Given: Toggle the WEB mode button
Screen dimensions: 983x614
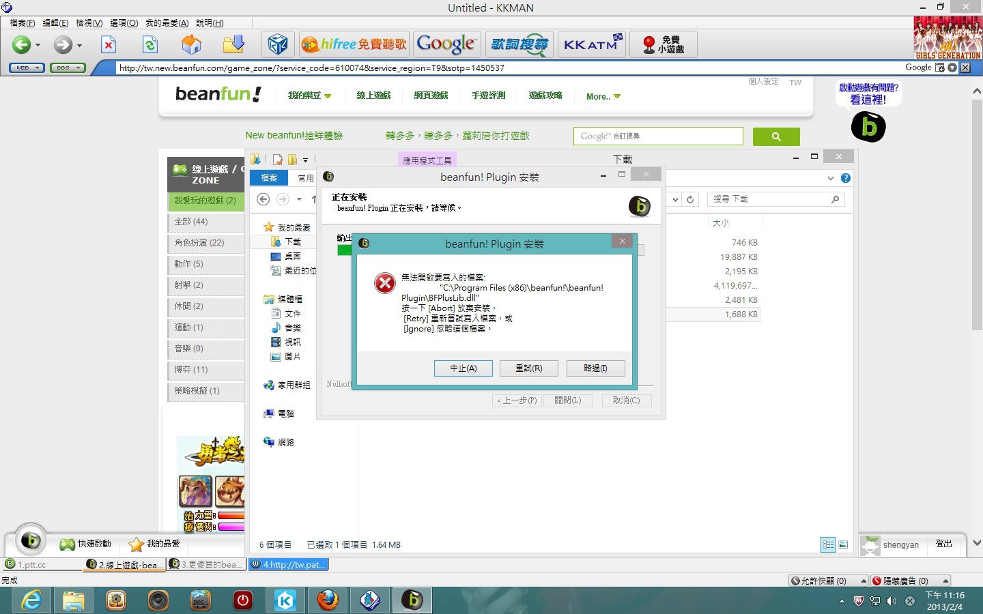Looking at the screenshot, I should pos(27,68).
